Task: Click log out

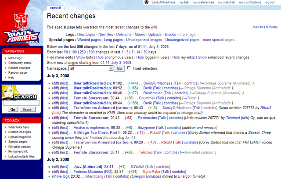Action: pos(270,2)
